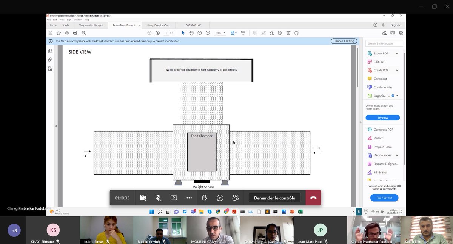Open the Comment tool
Screen dimensions: 453x244
[x=380, y=79]
